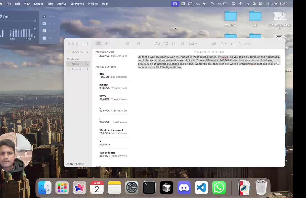Open Finder from the Dock
Image resolution: width=306 pixels, height=198 pixels.
(x=45, y=188)
